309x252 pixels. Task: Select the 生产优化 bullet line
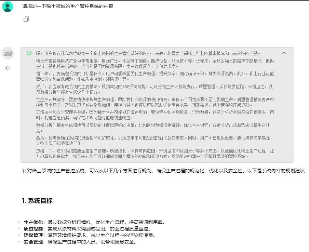(x=95, y=222)
